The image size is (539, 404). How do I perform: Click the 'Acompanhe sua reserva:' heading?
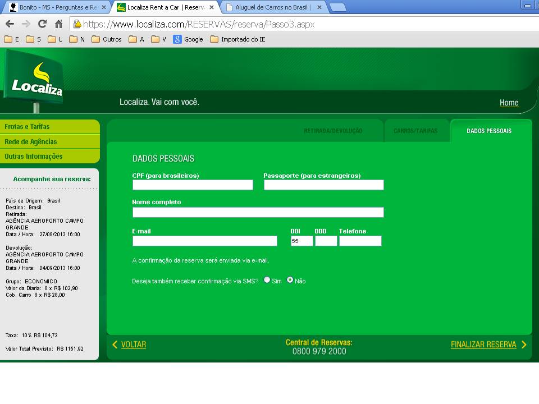[52, 179]
